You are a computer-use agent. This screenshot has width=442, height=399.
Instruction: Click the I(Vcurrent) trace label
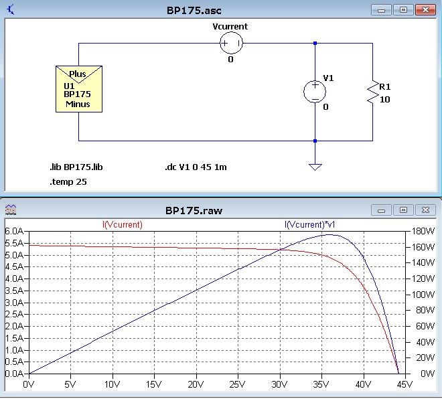point(123,224)
